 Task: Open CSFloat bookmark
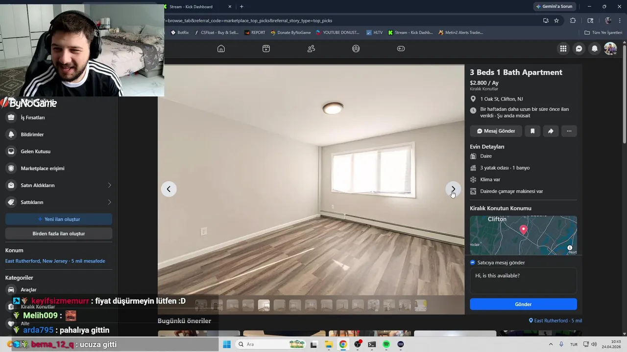(217, 33)
